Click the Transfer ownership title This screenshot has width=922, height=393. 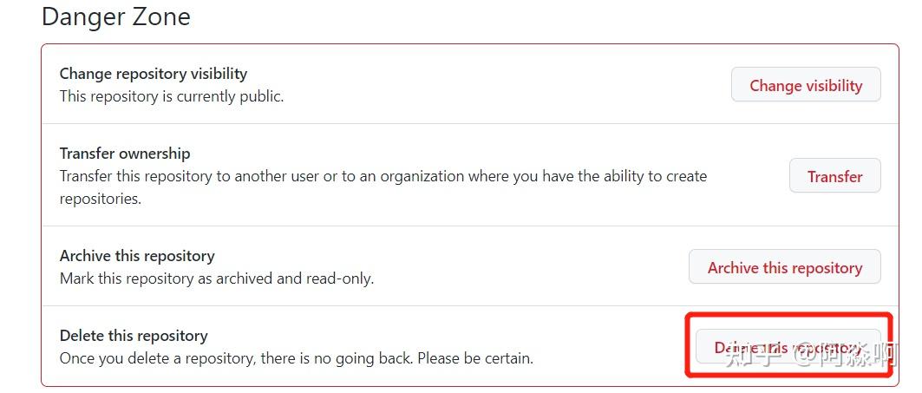click(125, 153)
